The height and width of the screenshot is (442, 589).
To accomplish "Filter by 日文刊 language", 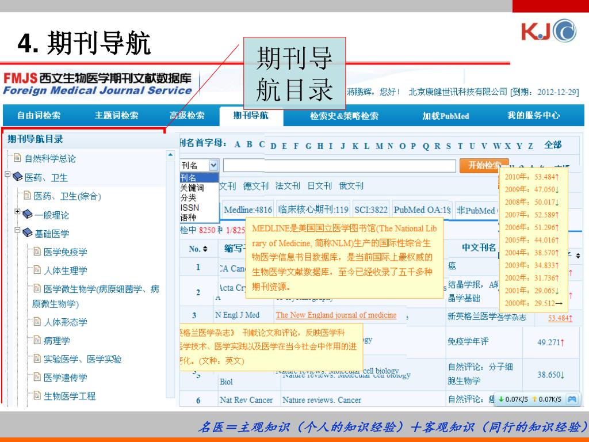I will point(320,186).
